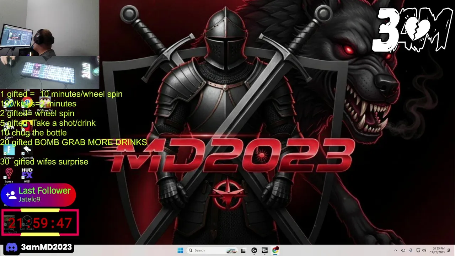Viewport: 455px width, 256px height.
Task: Open Google Chrome from the taskbar
Action: pos(275,250)
